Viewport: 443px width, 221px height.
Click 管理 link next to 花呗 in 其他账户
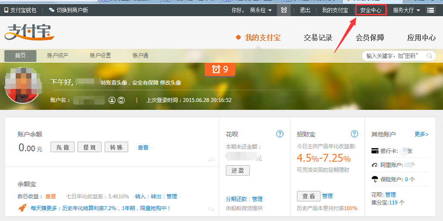click(390, 195)
